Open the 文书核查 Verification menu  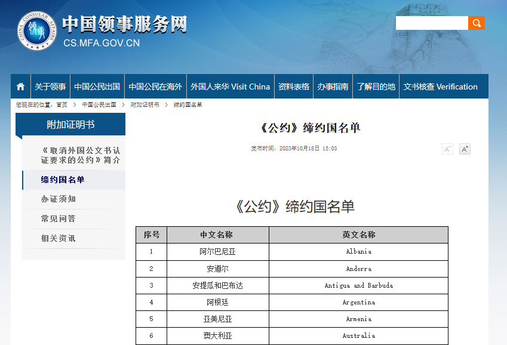pos(441,86)
